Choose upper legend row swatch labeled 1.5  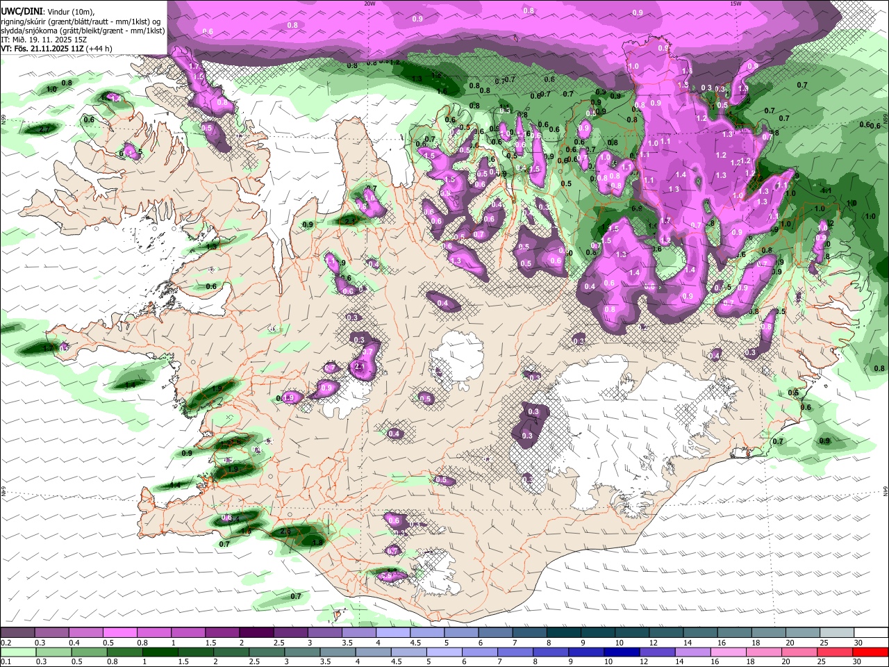point(222,633)
